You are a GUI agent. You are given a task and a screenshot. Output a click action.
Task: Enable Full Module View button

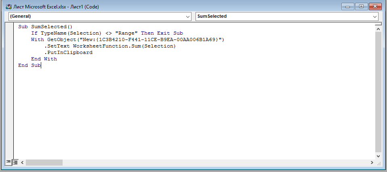pyautogui.click(x=15, y=162)
